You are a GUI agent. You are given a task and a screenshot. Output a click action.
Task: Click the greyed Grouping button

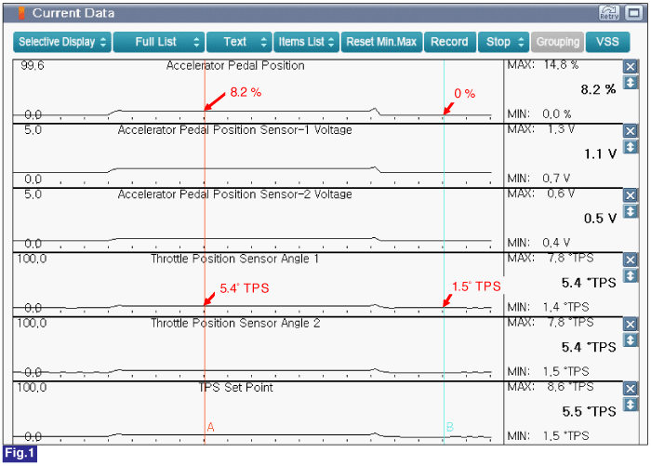(558, 42)
